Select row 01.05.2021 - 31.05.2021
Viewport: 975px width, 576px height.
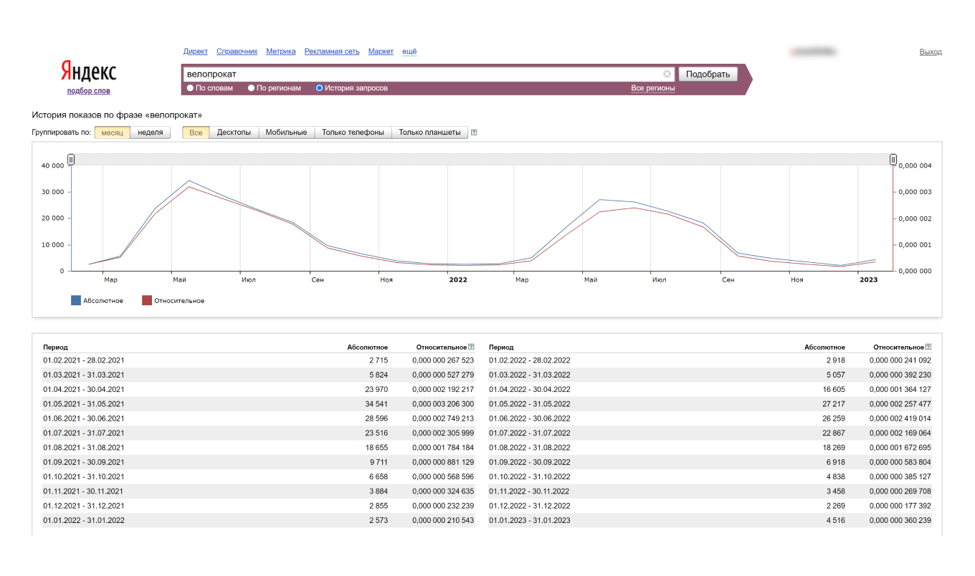[x=259, y=404]
